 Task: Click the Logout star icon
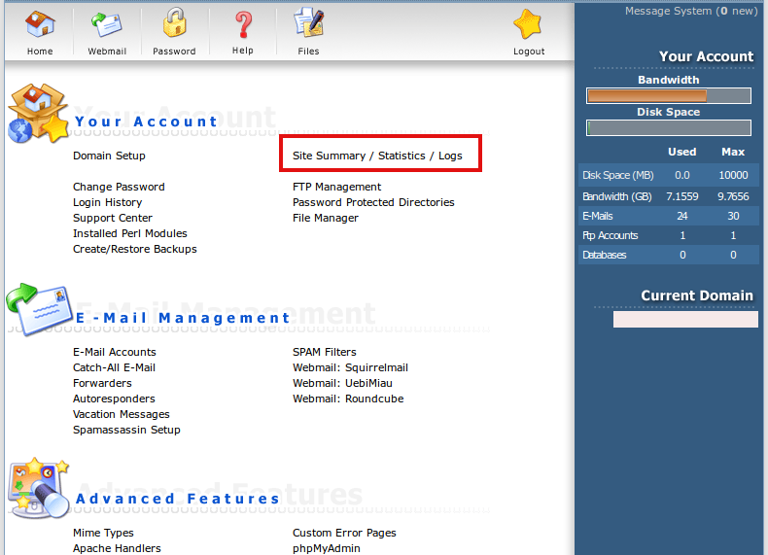click(528, 26)
